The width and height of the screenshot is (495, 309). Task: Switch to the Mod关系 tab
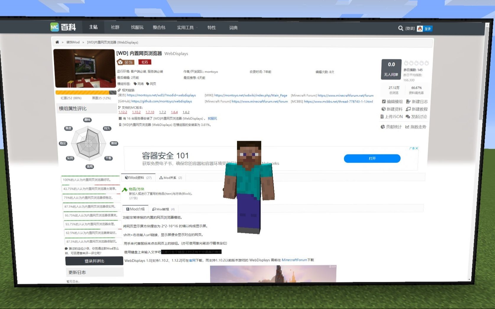click(171, 177)
